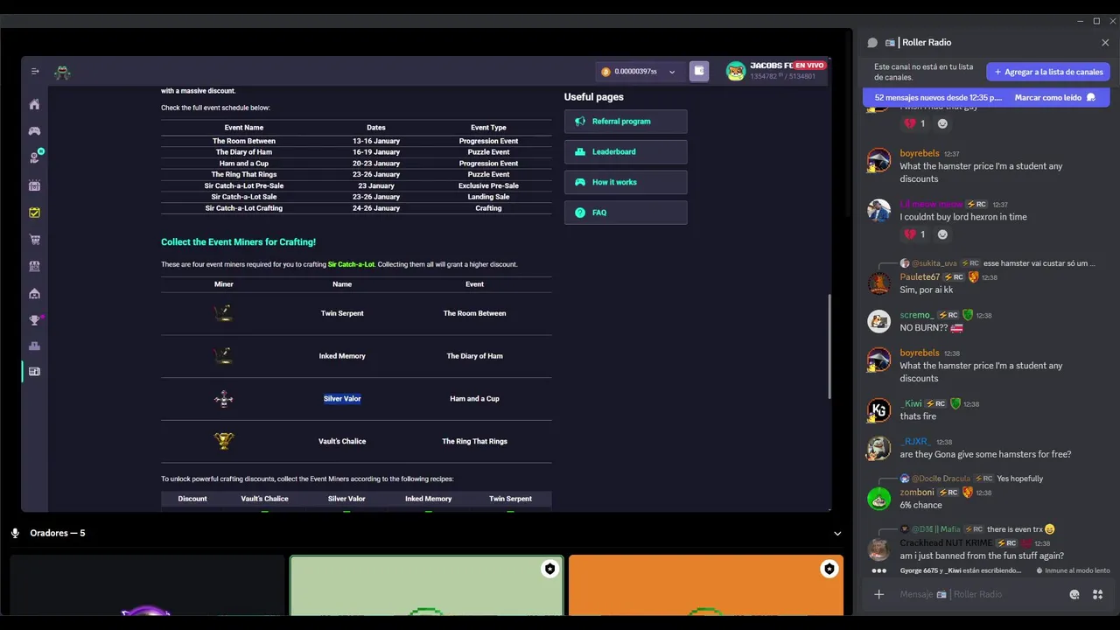Collapse the Oradores speakers section chevron
Image resolution: width=1120 pixels, height=630 pixels.
(x=837, y=534)
